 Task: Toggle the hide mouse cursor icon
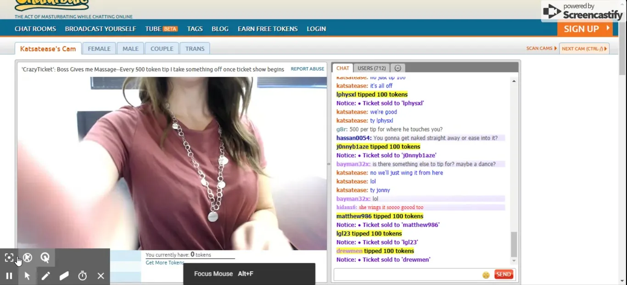pos(28,258)
